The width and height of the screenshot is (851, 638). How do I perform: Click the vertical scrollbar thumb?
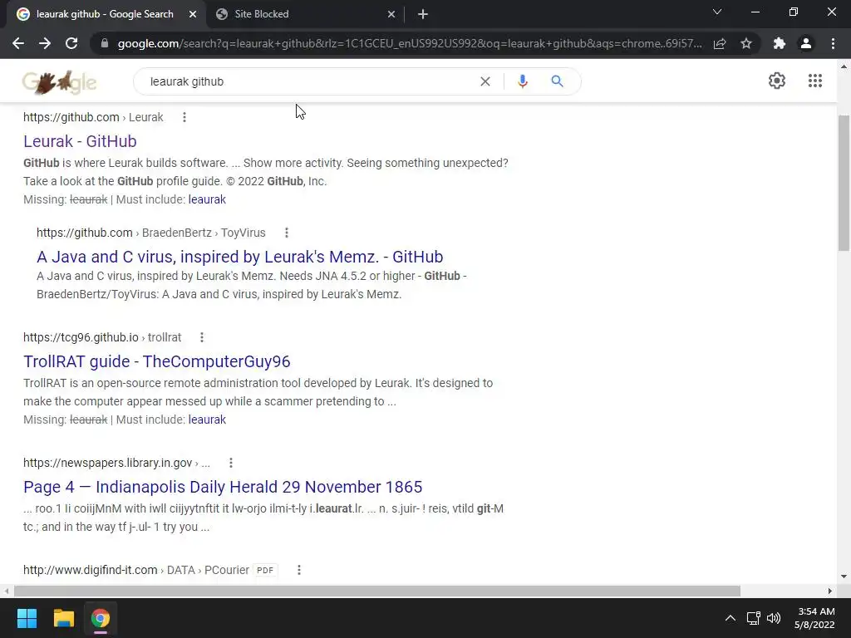coord(844,184)
